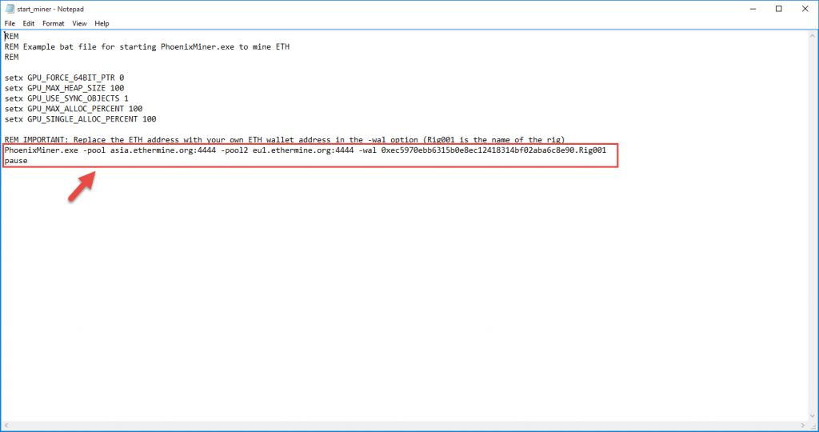Open the Edit menu
The width and height of the screenshot is (819, 432).
(x=28, y=23)
